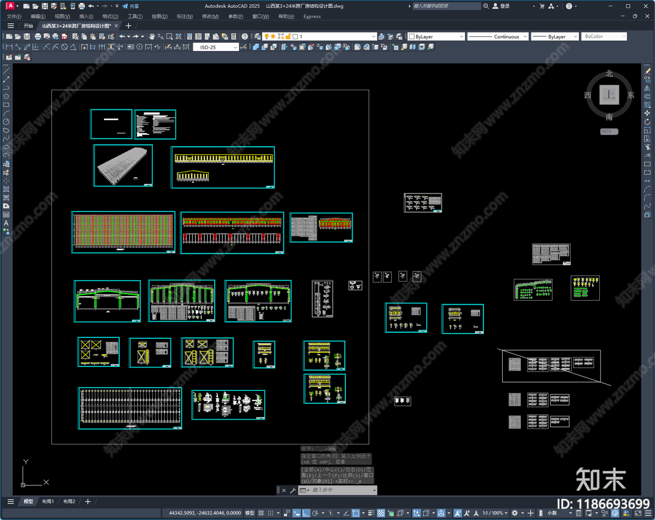
Task: Select the Diameter dimension tool
Action: tap(64, 47)
